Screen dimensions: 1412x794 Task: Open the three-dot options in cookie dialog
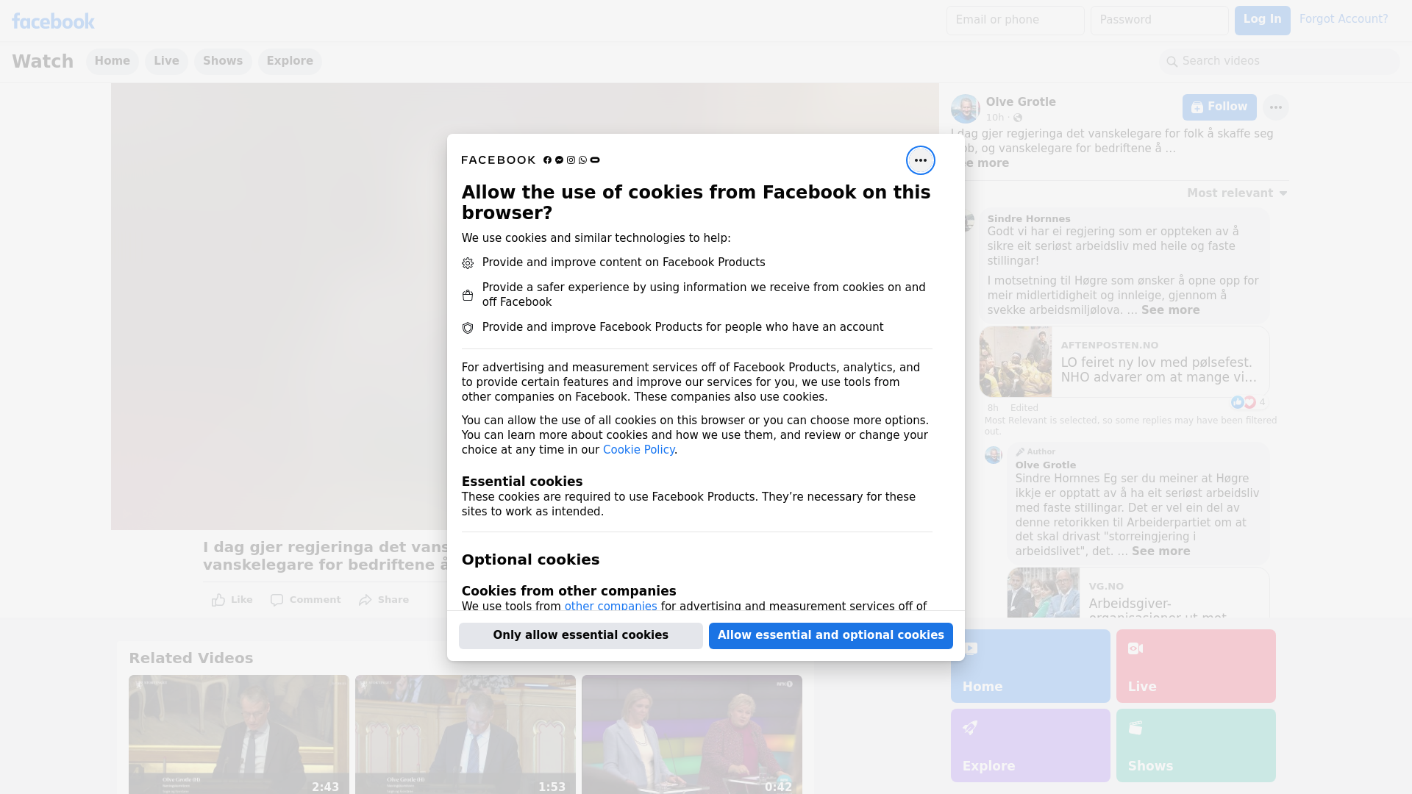pyautogui.click(x=920, y=160)
